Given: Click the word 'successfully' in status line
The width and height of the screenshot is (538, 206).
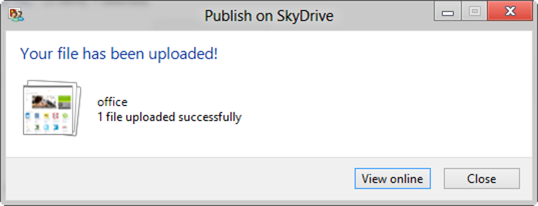Looking at the screenshot, I should (210, 117).
